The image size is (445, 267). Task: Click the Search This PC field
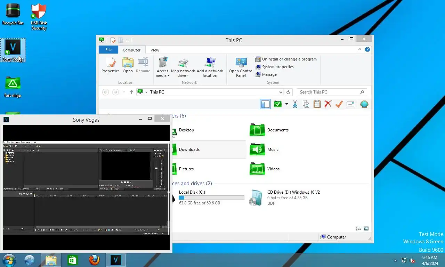(x=332, y=92)
